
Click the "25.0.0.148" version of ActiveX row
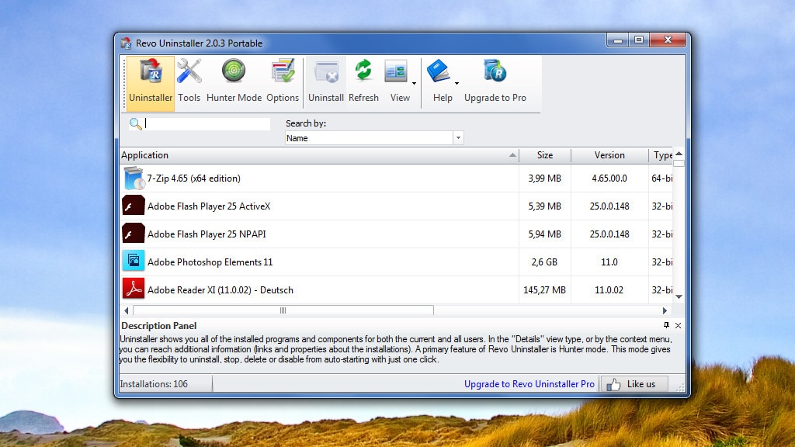pos(609,206)
